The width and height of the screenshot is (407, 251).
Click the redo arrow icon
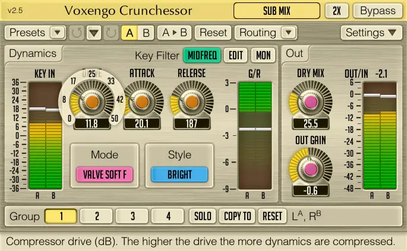111,33
